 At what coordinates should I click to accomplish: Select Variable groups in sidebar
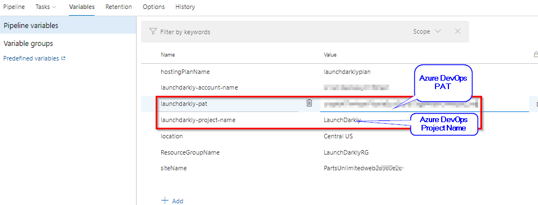click(28, 44)
